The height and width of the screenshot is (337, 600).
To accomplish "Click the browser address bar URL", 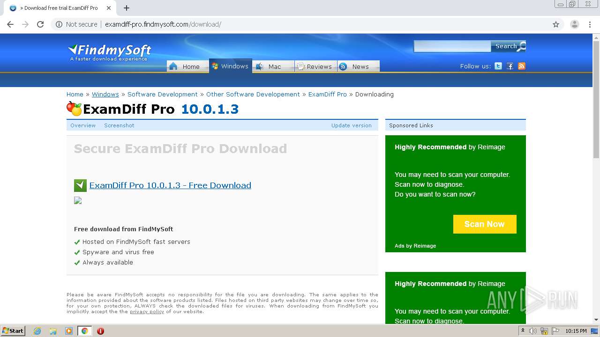I will [x=163, y=24].
